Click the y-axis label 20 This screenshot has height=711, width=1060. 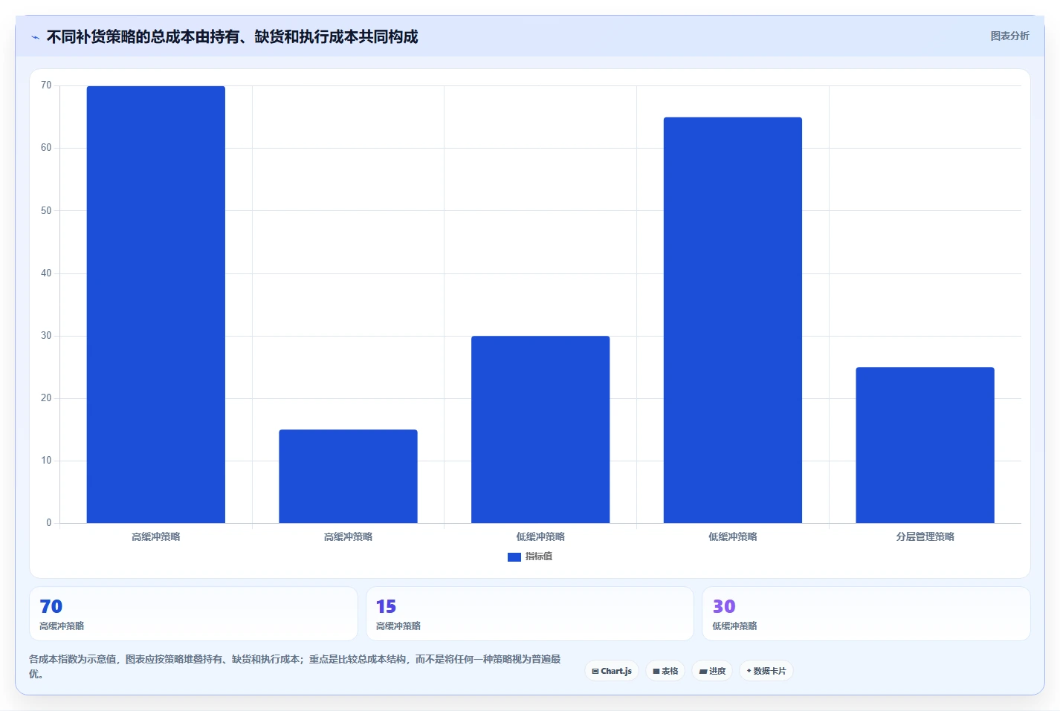click(x=46, y=398)
